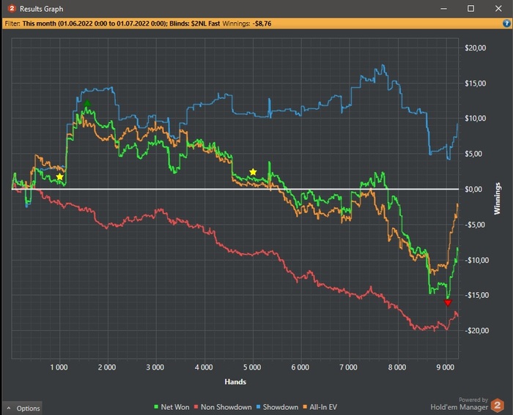This screenshot has height=415, width=513.
Task: Click the $20,00 axis label
Action: [x=476, y=48]
